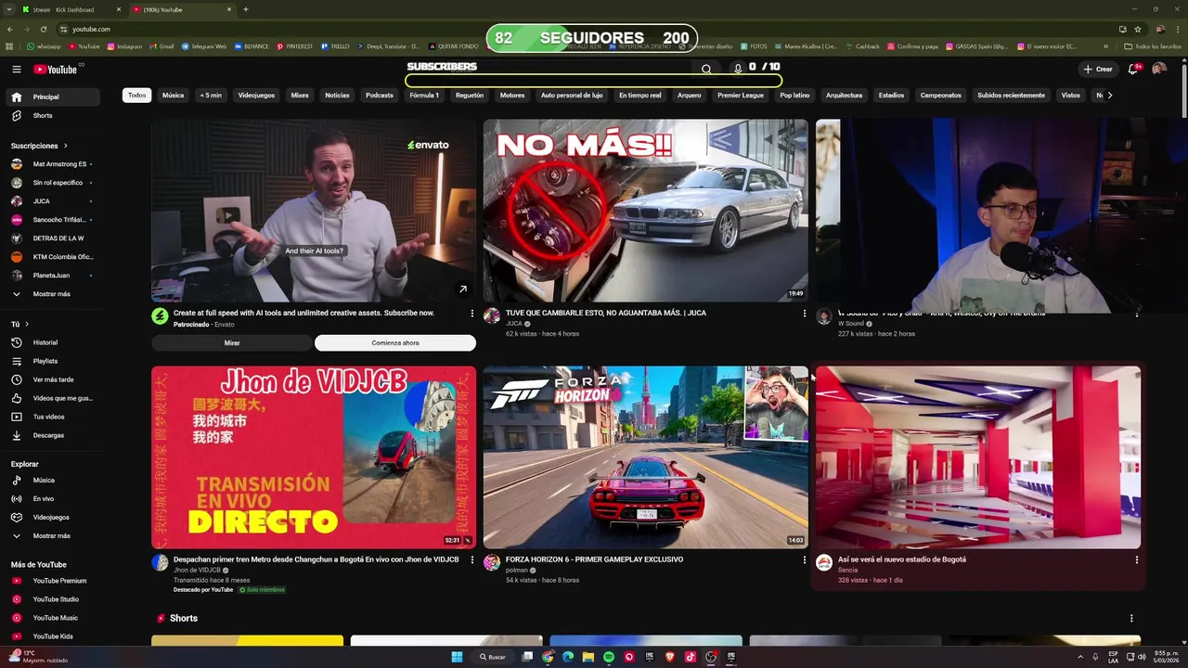Viewport: 1188px width, 668px height.
Task: Expand Mostrar más under Explorar
Action: click(x=51, y=535)
